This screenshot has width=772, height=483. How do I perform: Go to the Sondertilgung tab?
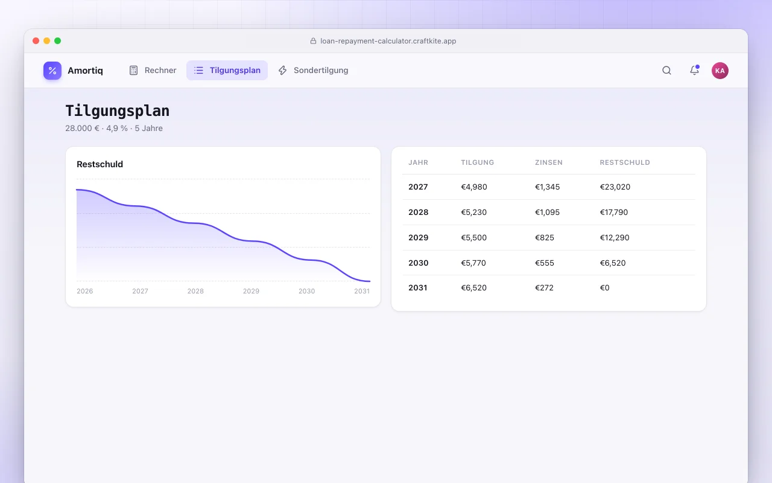(313, 71)
